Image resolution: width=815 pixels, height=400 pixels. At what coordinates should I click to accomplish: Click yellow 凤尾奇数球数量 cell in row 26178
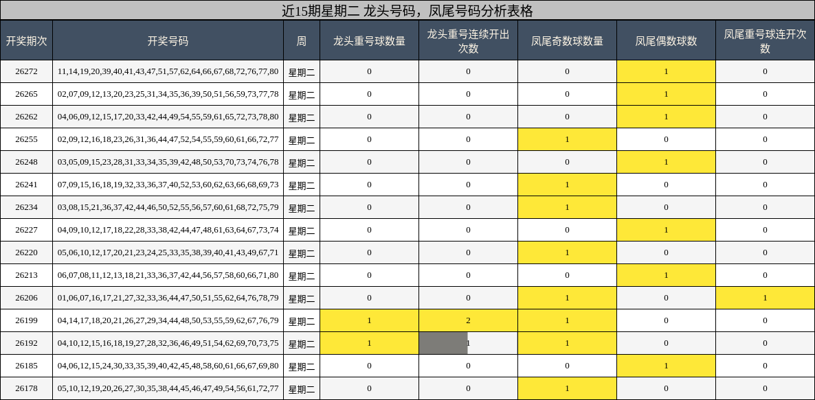pyautogui.click(x=568, y=388)
